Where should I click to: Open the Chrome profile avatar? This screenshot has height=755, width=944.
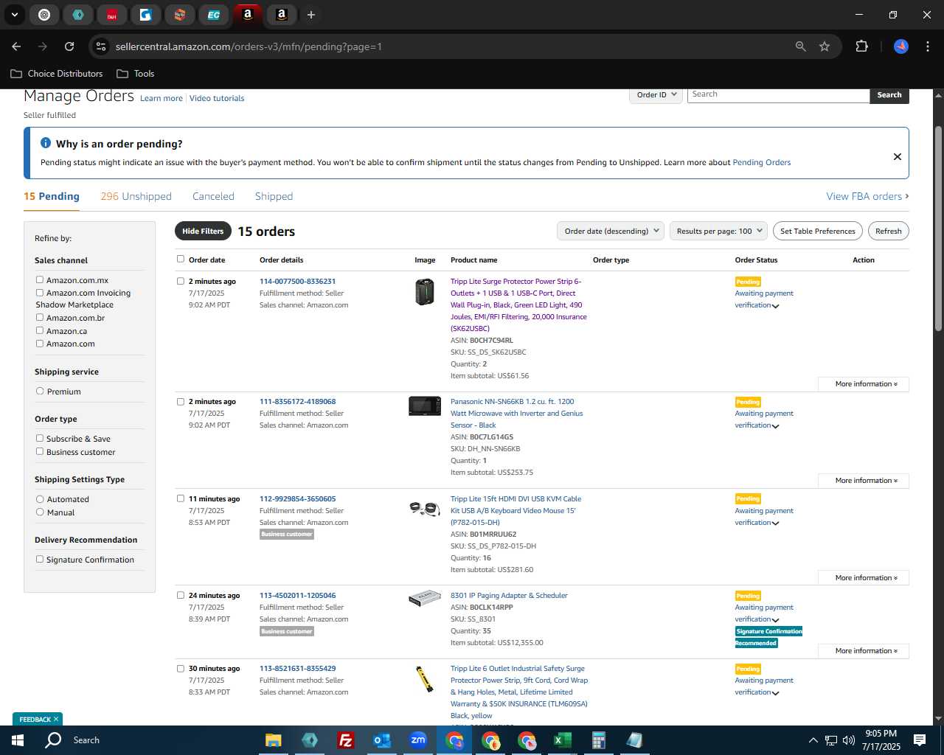(901, 46)
